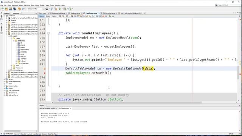The height and width of the screenshot is (136, 242).
Task: Run the project with green play icon
Action: point(60,9)
